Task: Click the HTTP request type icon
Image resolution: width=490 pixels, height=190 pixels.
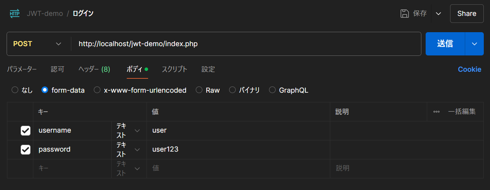Action: [x=14, y=14]
